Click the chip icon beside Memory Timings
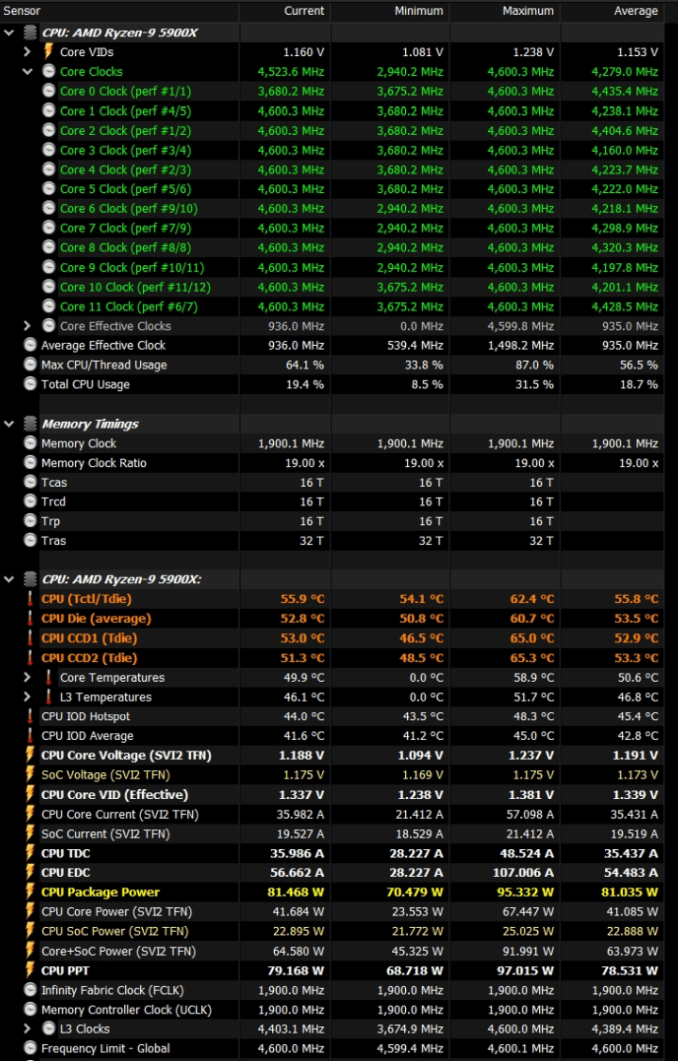Screen dimensions: 678x1061 30,424
